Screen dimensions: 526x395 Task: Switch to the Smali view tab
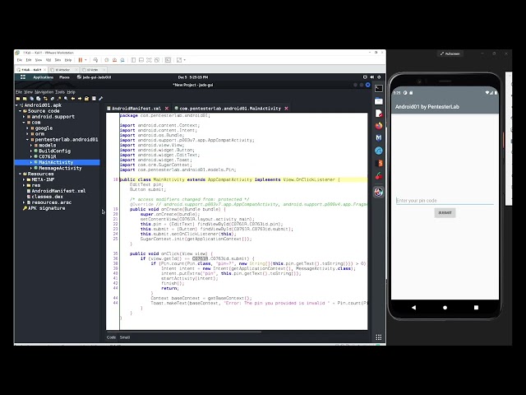[125, 337]
